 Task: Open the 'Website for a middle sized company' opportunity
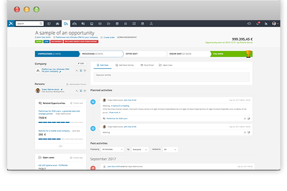(x=54, y=131)
